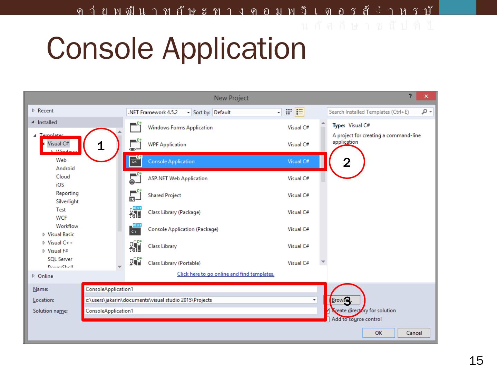Select Silverlight in the templates tree

(67, 201)
